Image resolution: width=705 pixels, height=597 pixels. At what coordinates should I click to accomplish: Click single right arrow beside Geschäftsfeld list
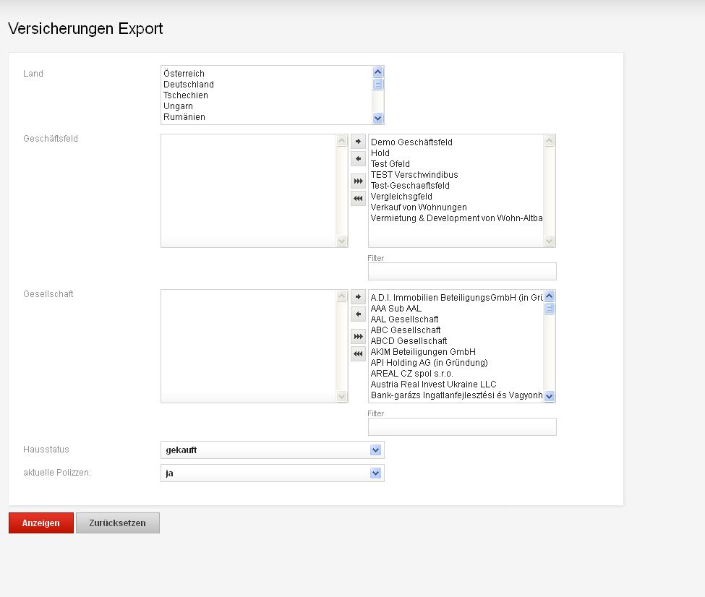pos(358,141)
